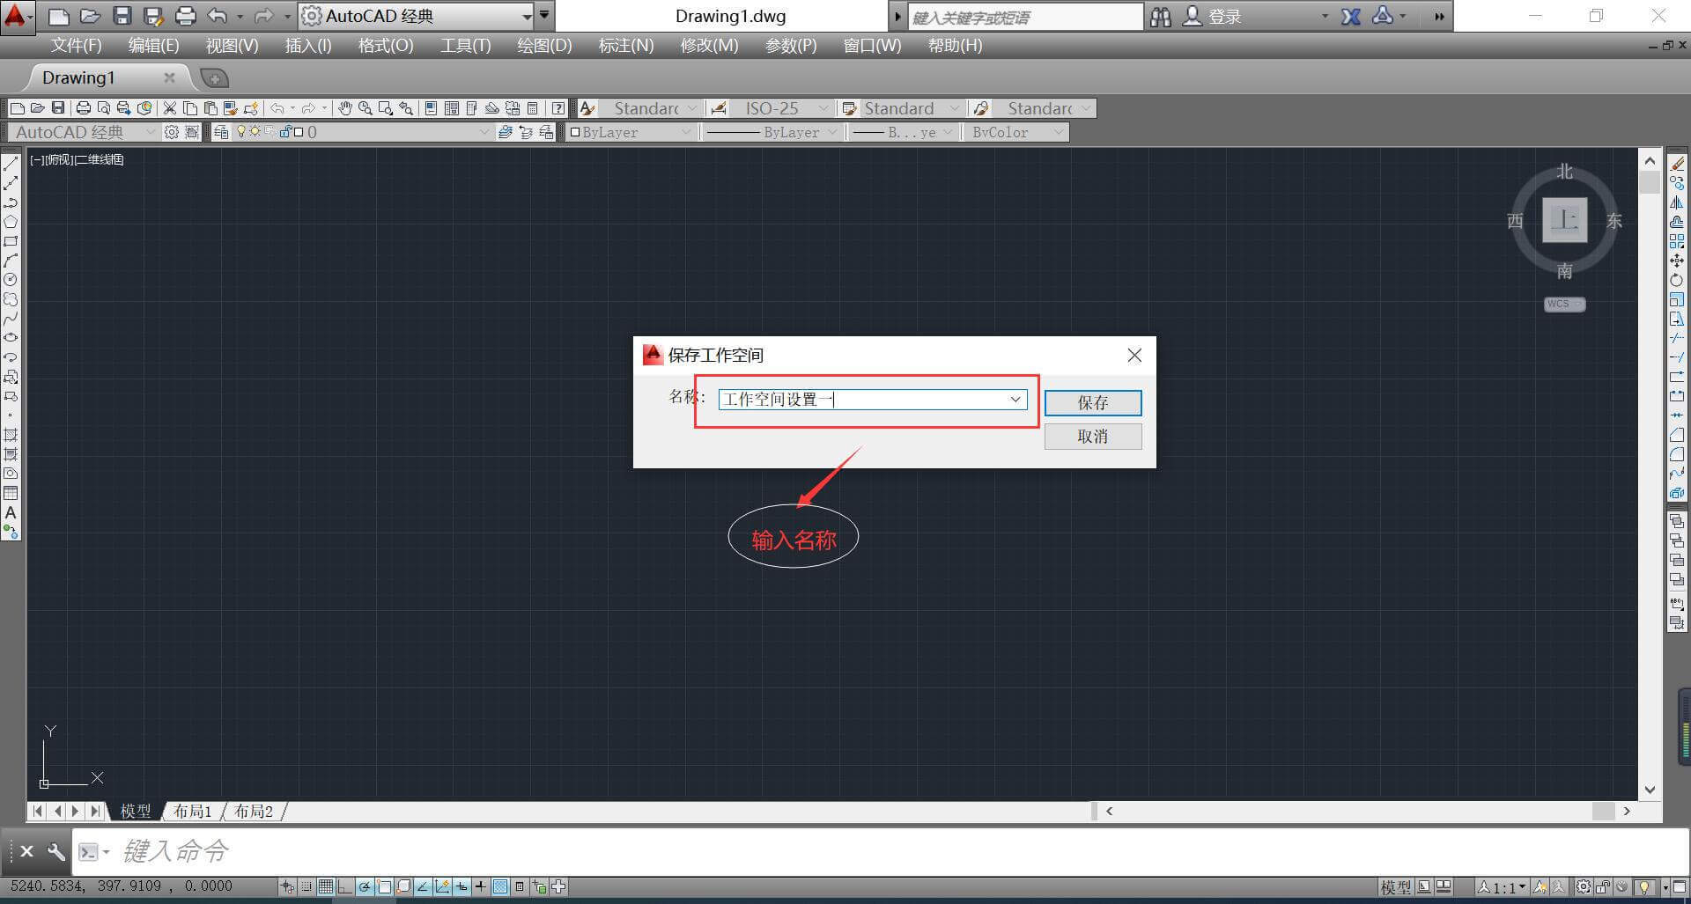Click the Erase tool in modify toolbar
This screenshot has width=1691, height=904.
coord(1677,164)
